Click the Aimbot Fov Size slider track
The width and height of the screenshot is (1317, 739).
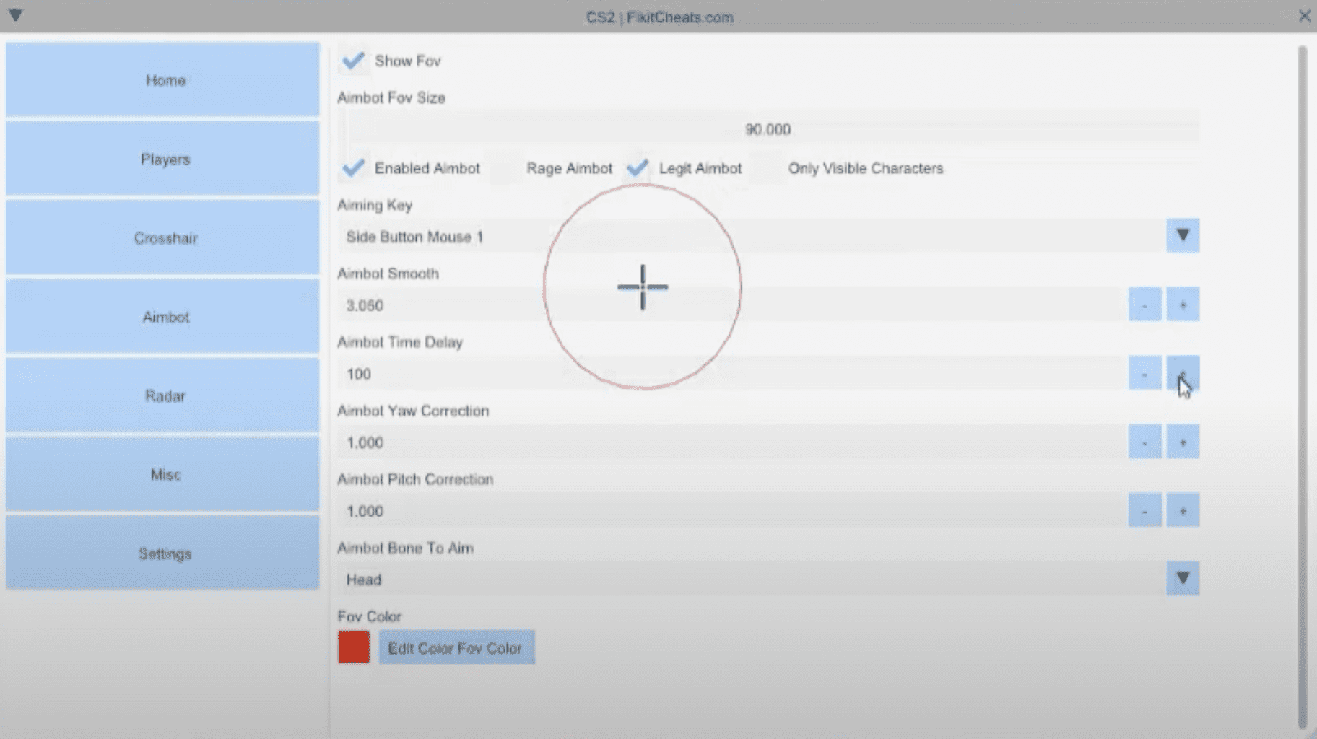(x=768, y=129)
